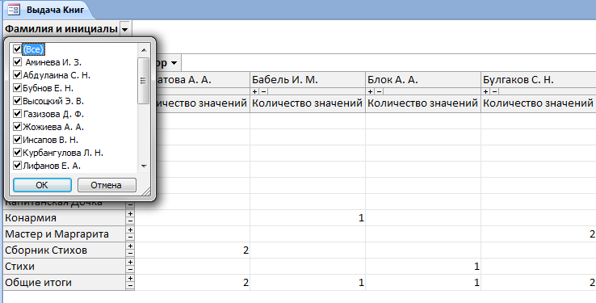Toggle the (Все) checkbox
Viewport: 596px width, 303px height.
17,49
